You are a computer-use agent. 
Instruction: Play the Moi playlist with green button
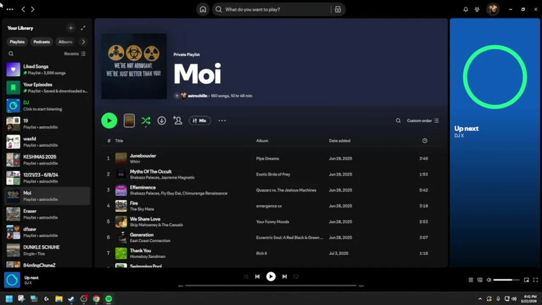tap(109, 121)
